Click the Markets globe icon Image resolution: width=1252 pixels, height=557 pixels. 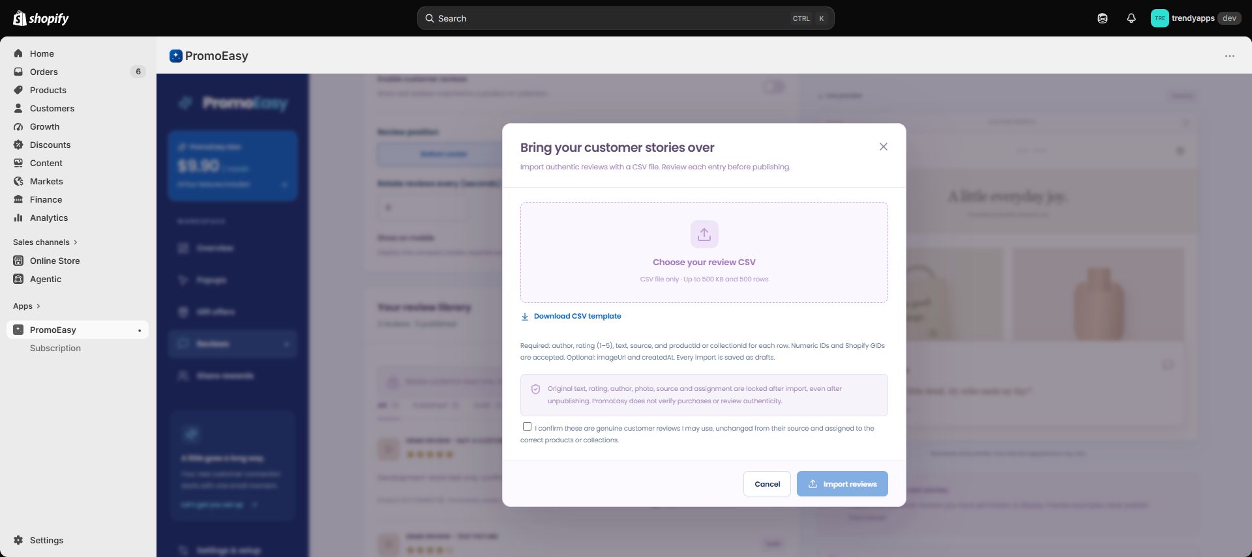tap(18, 181)
